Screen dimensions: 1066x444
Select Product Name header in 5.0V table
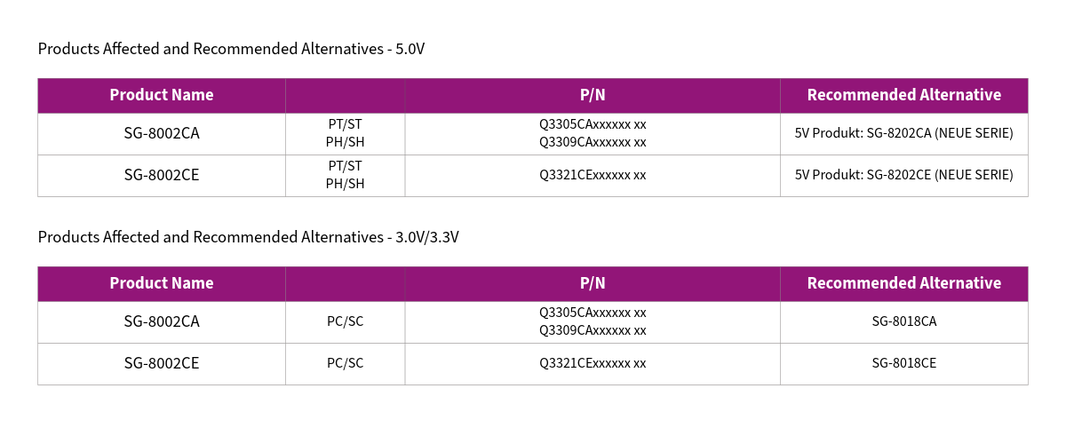click(162, 95)
